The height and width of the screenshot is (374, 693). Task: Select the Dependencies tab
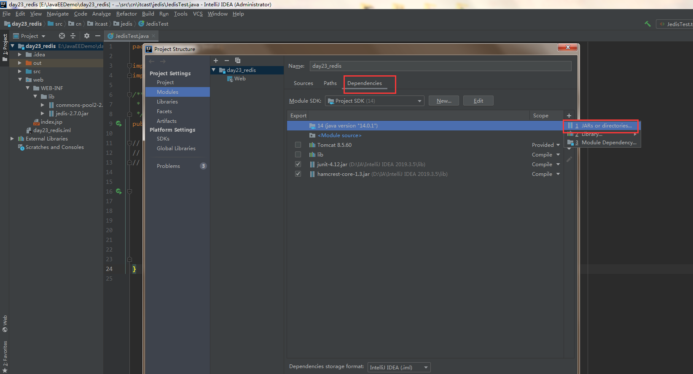pyautogui.click(x=365, y=83)
